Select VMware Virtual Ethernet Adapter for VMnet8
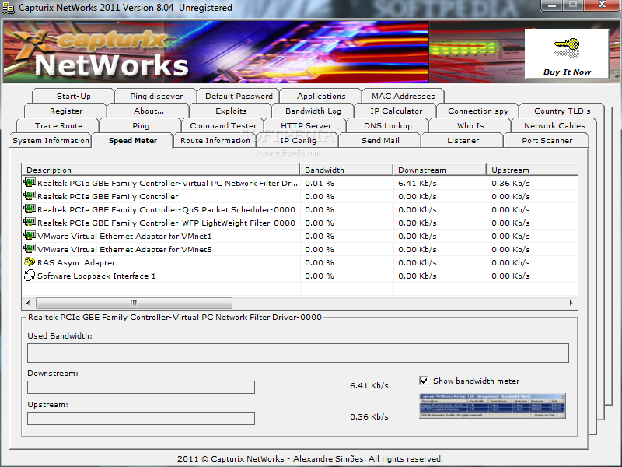 pos(299,249)
